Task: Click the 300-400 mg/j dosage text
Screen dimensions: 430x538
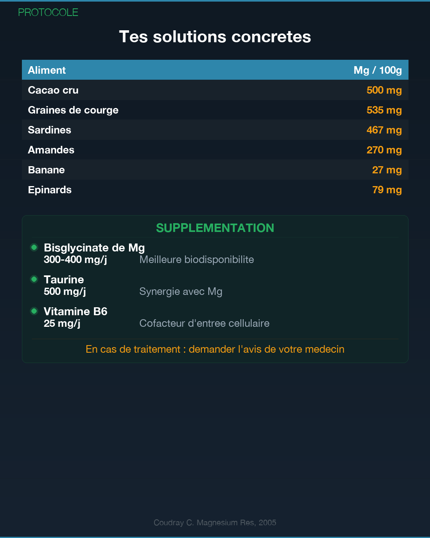Action: tap(76, 260)
